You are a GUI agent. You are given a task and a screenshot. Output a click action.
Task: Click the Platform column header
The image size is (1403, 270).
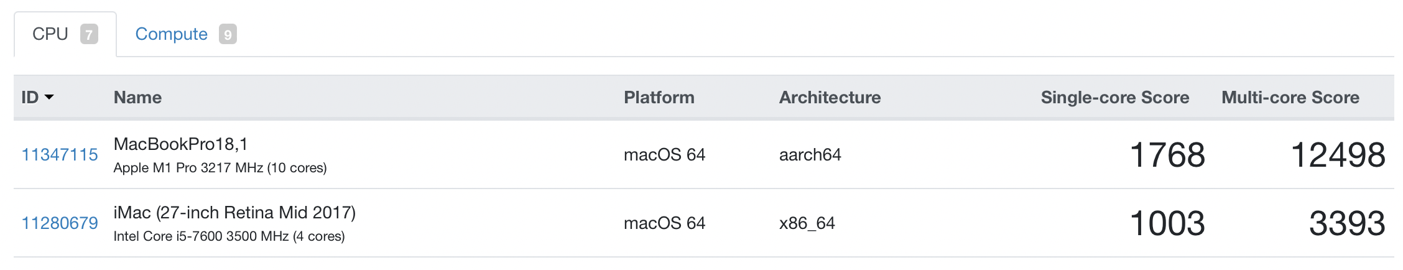coord(659,97)
